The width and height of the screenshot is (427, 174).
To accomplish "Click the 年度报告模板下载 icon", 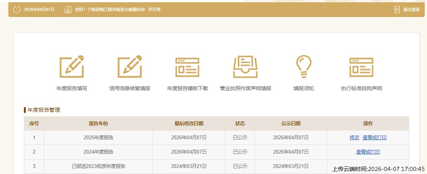I will coord(187,67).
